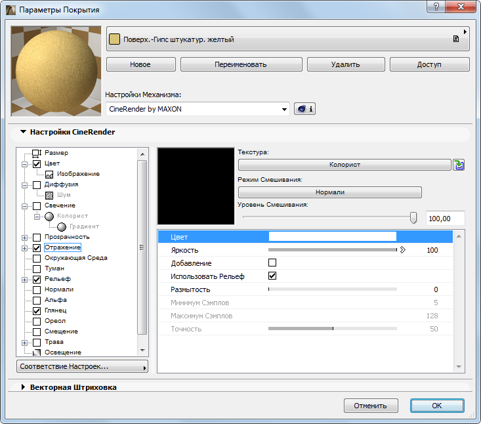Select the Изображение image icon in tree
This screenshot has width=481, height=424.
click(x=49, y=175)
